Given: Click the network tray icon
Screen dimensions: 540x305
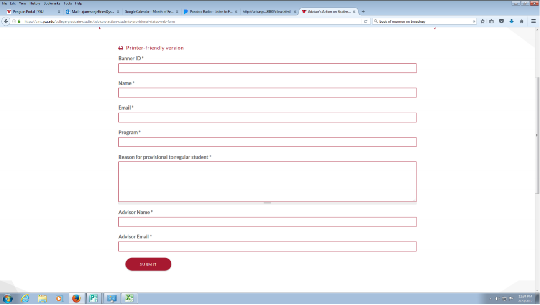Looking at the screenshot, I should click(x=504, y=299).
